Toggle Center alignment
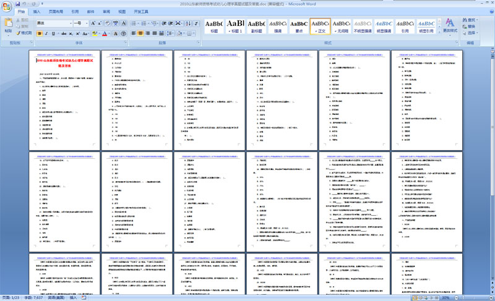 pos(140,33)
